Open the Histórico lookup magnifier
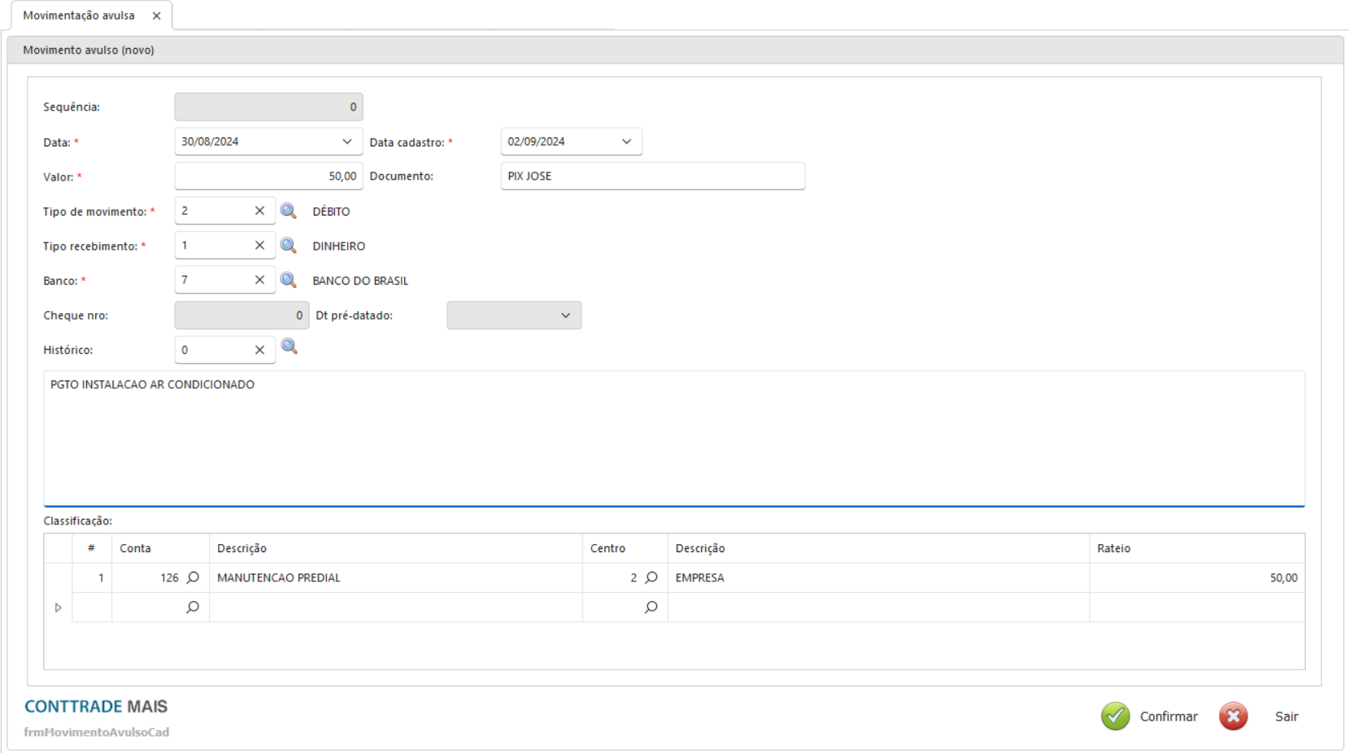Viewport: 1349px width, 753px height. tap(289, 347)
